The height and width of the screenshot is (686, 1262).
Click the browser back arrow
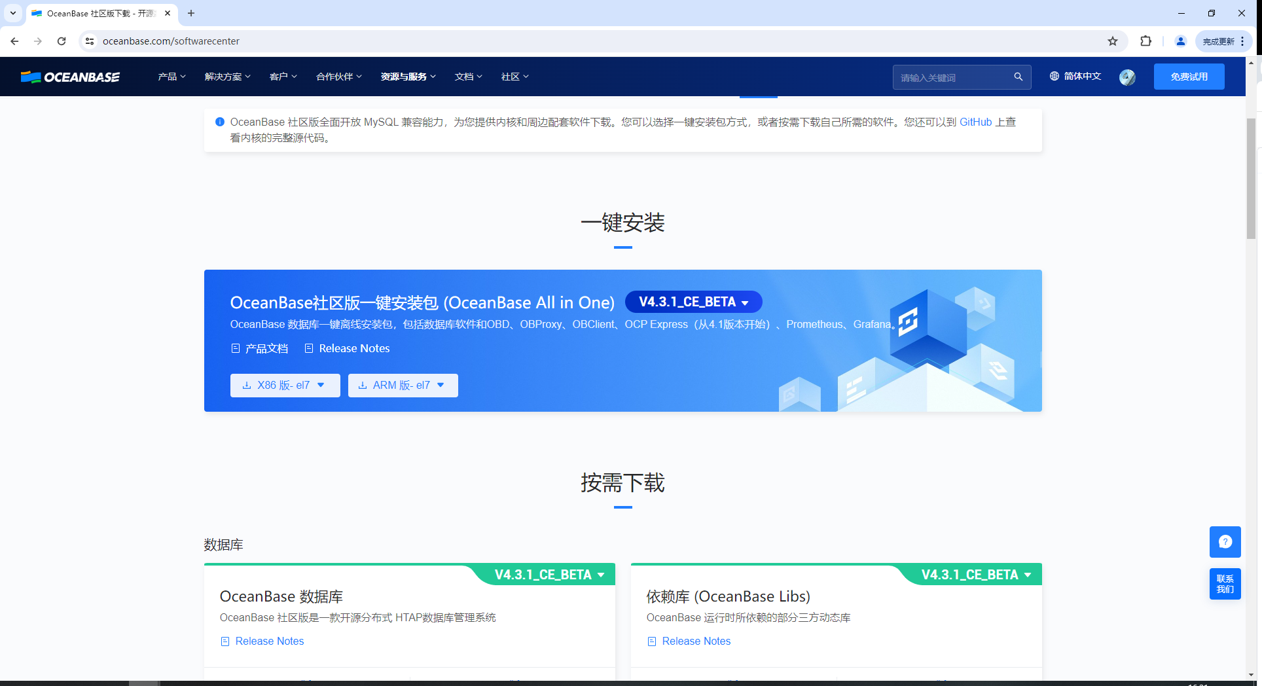pyautogui.click(x=14, y=41)
